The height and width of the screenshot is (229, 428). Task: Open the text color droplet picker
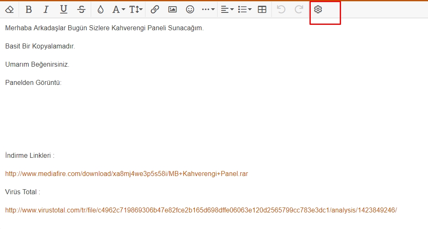pyautogui.click(x=100, y=10)
